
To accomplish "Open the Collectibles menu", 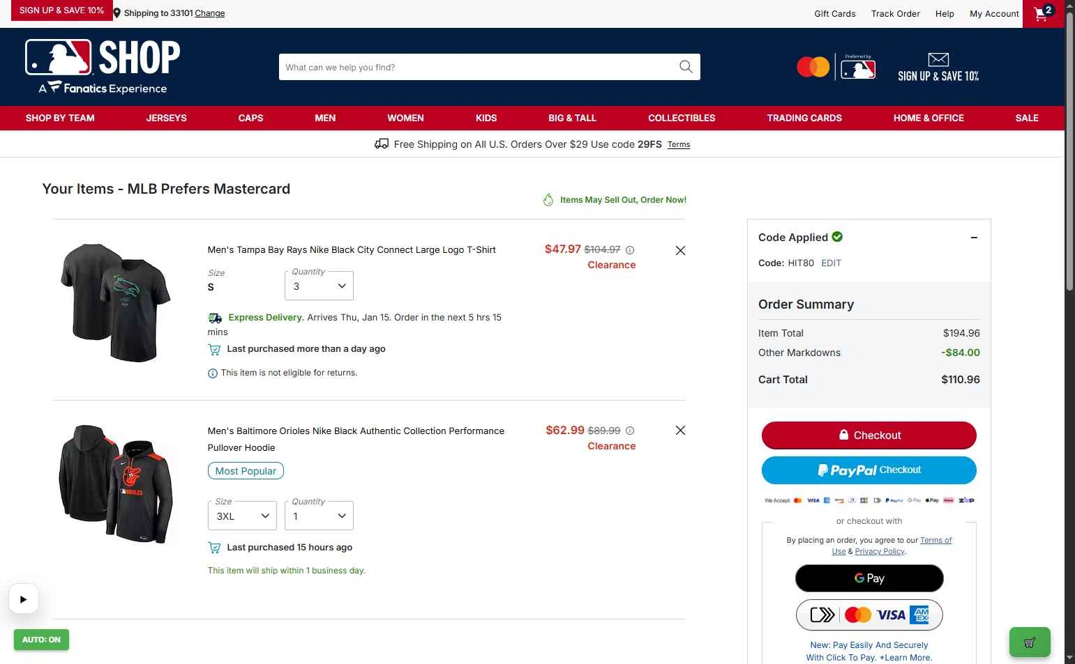I will pos(682,118).
